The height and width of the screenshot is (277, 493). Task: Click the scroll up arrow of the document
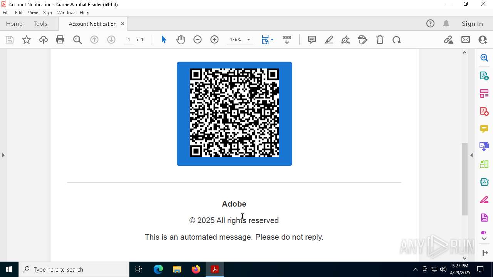click(x=464, y=52)
